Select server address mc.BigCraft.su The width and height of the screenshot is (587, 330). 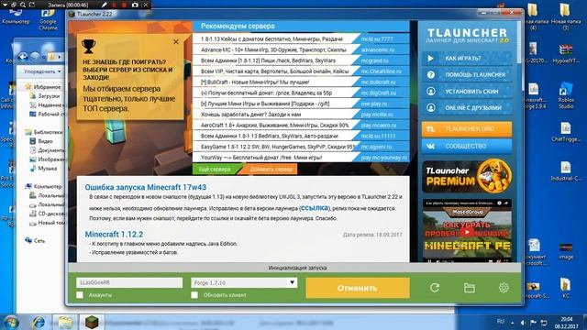click(378, 93)
